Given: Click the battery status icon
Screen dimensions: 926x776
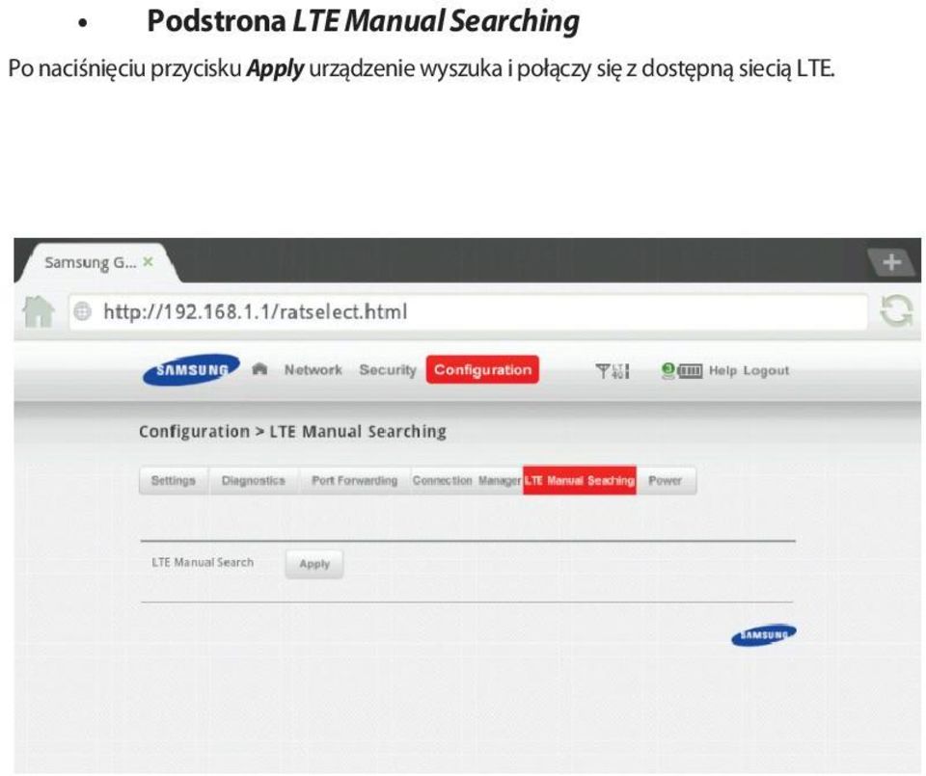Looking at the screenshot, I should click(690, 371).
